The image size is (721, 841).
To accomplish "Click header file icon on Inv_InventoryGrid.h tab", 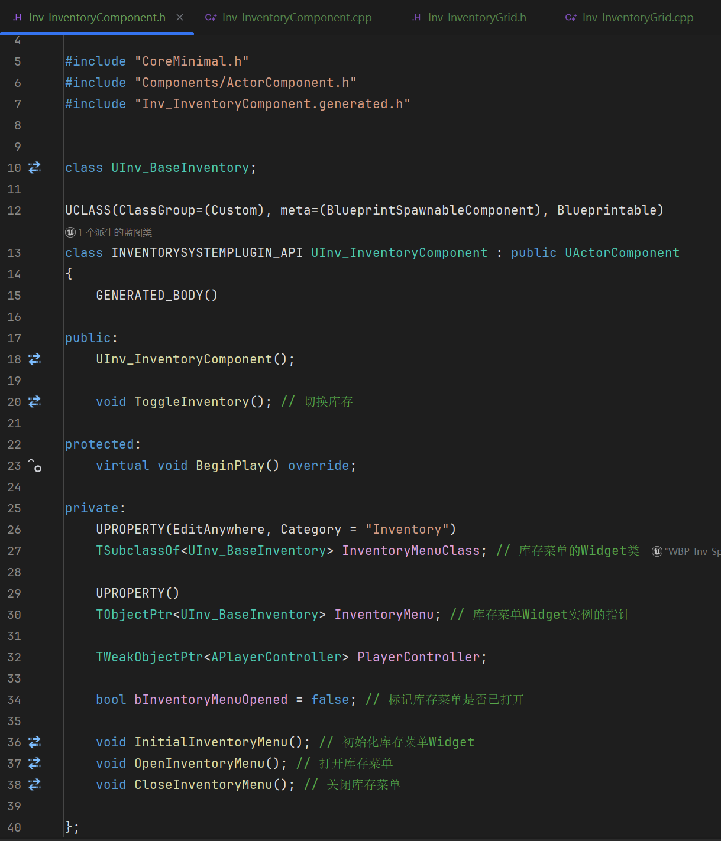I will click(x=417, y=18).
